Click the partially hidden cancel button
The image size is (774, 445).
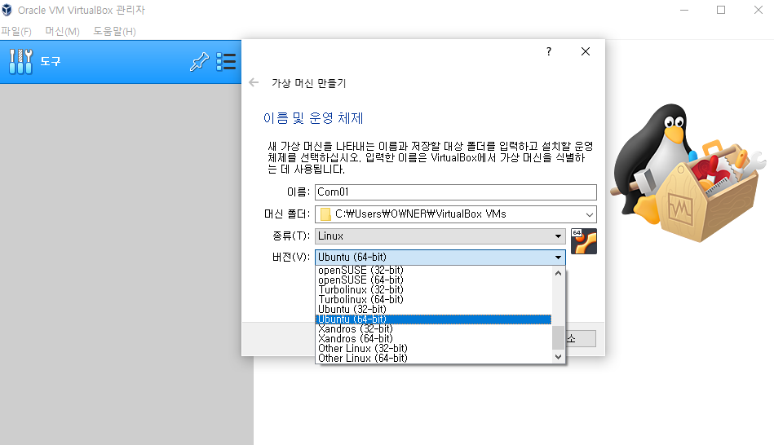(581, 338)
